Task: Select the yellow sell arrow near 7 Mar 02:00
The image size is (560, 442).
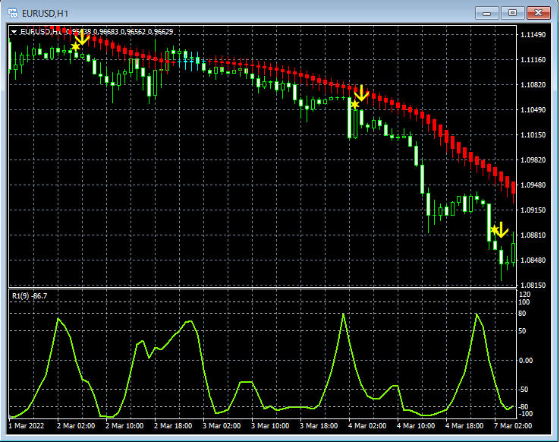Action: (x=501, y=230)
